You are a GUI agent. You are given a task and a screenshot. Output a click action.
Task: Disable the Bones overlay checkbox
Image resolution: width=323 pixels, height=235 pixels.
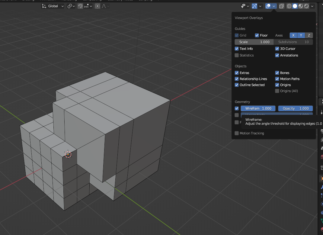(x=277, y=73)
